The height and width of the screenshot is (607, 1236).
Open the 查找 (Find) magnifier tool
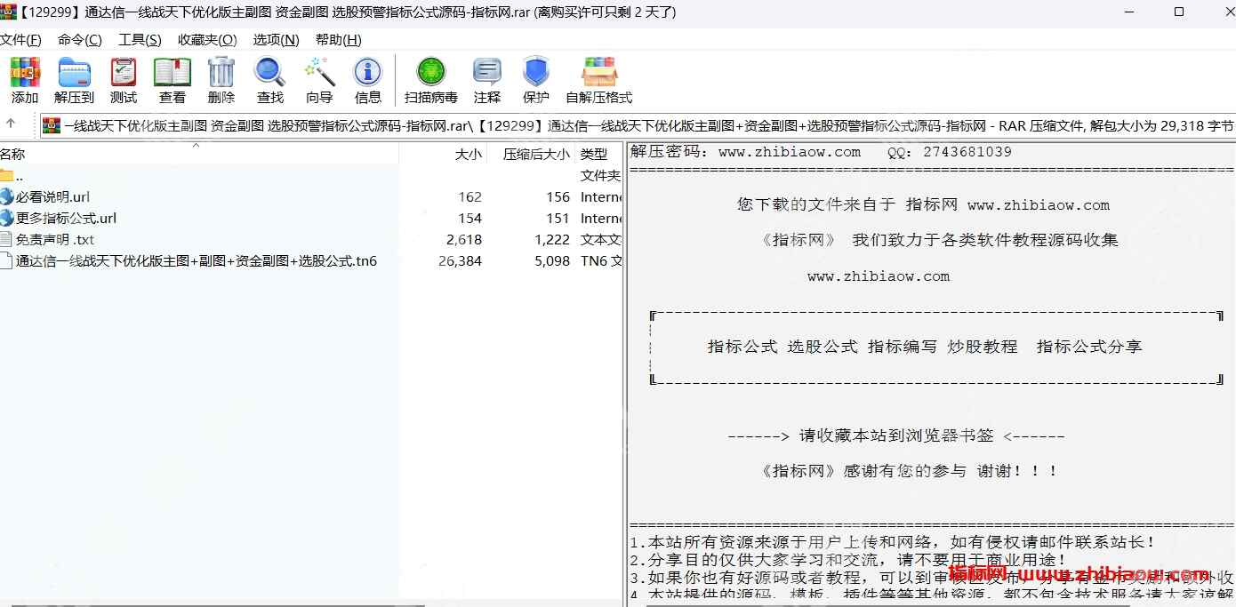[x=269, y=80]
